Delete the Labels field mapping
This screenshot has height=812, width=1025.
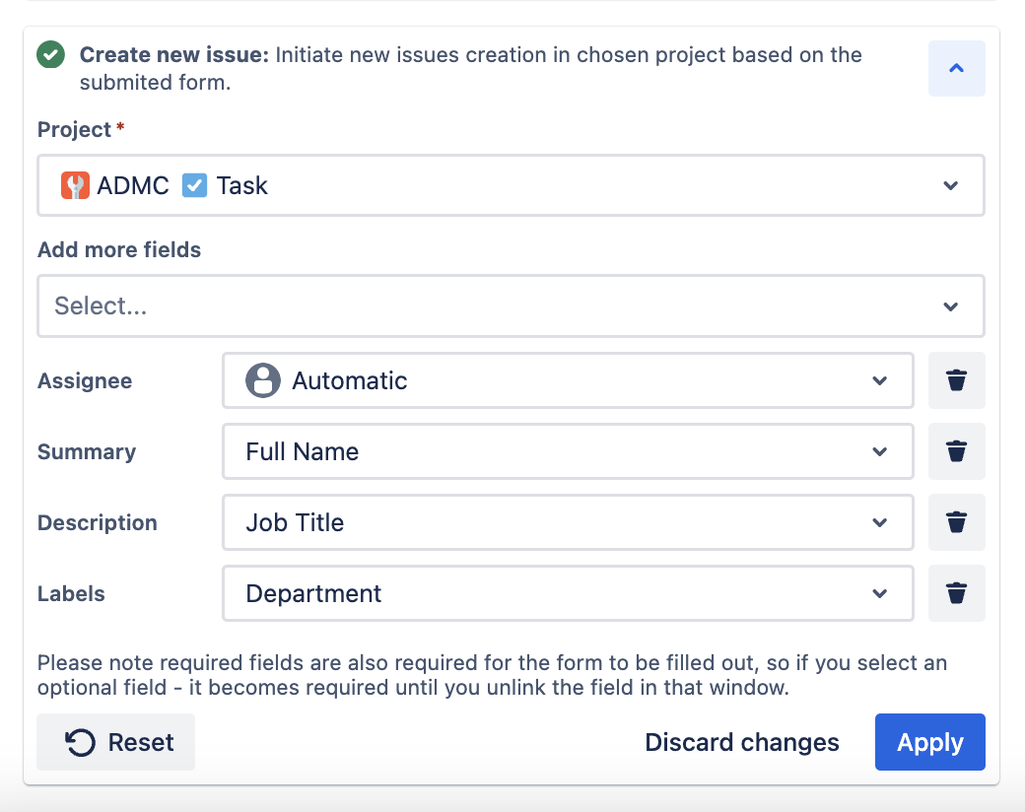pyautogui.click(x=956, y=593)
